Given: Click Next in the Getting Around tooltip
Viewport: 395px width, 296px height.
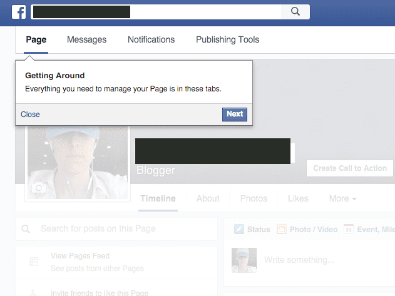Looking at the screenshot, I should 235,115.
